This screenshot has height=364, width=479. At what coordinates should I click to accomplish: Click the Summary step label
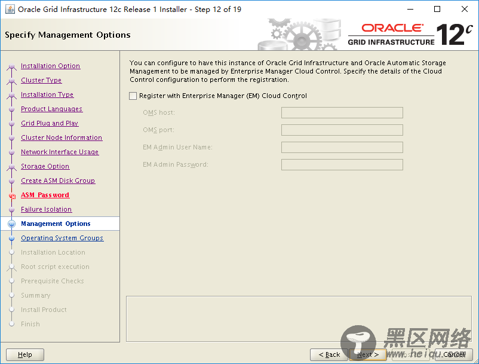click(x=35, y=295)
